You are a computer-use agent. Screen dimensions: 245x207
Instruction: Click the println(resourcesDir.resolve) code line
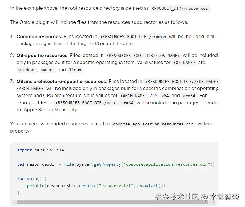tap(96, 185)
